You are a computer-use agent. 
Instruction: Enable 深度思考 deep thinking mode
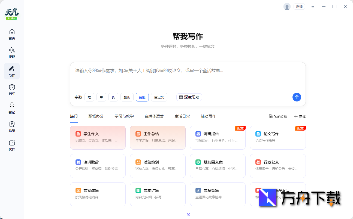point(189,97)
